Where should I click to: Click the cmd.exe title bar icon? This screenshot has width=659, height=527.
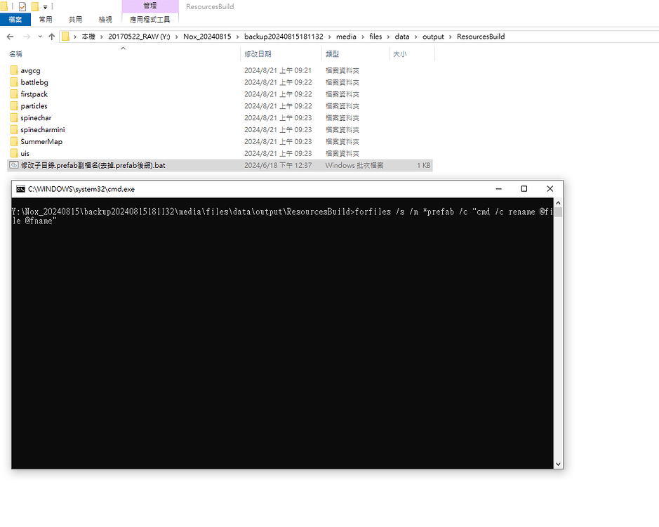21,189
